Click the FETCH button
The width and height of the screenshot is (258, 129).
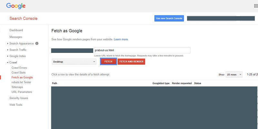108,62
